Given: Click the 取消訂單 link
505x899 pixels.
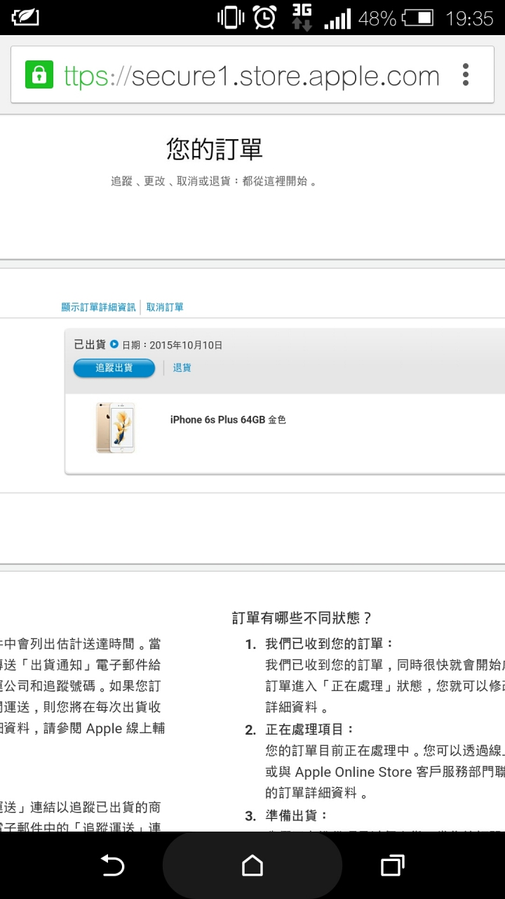Looking at the screenshot, I should 165,307.
